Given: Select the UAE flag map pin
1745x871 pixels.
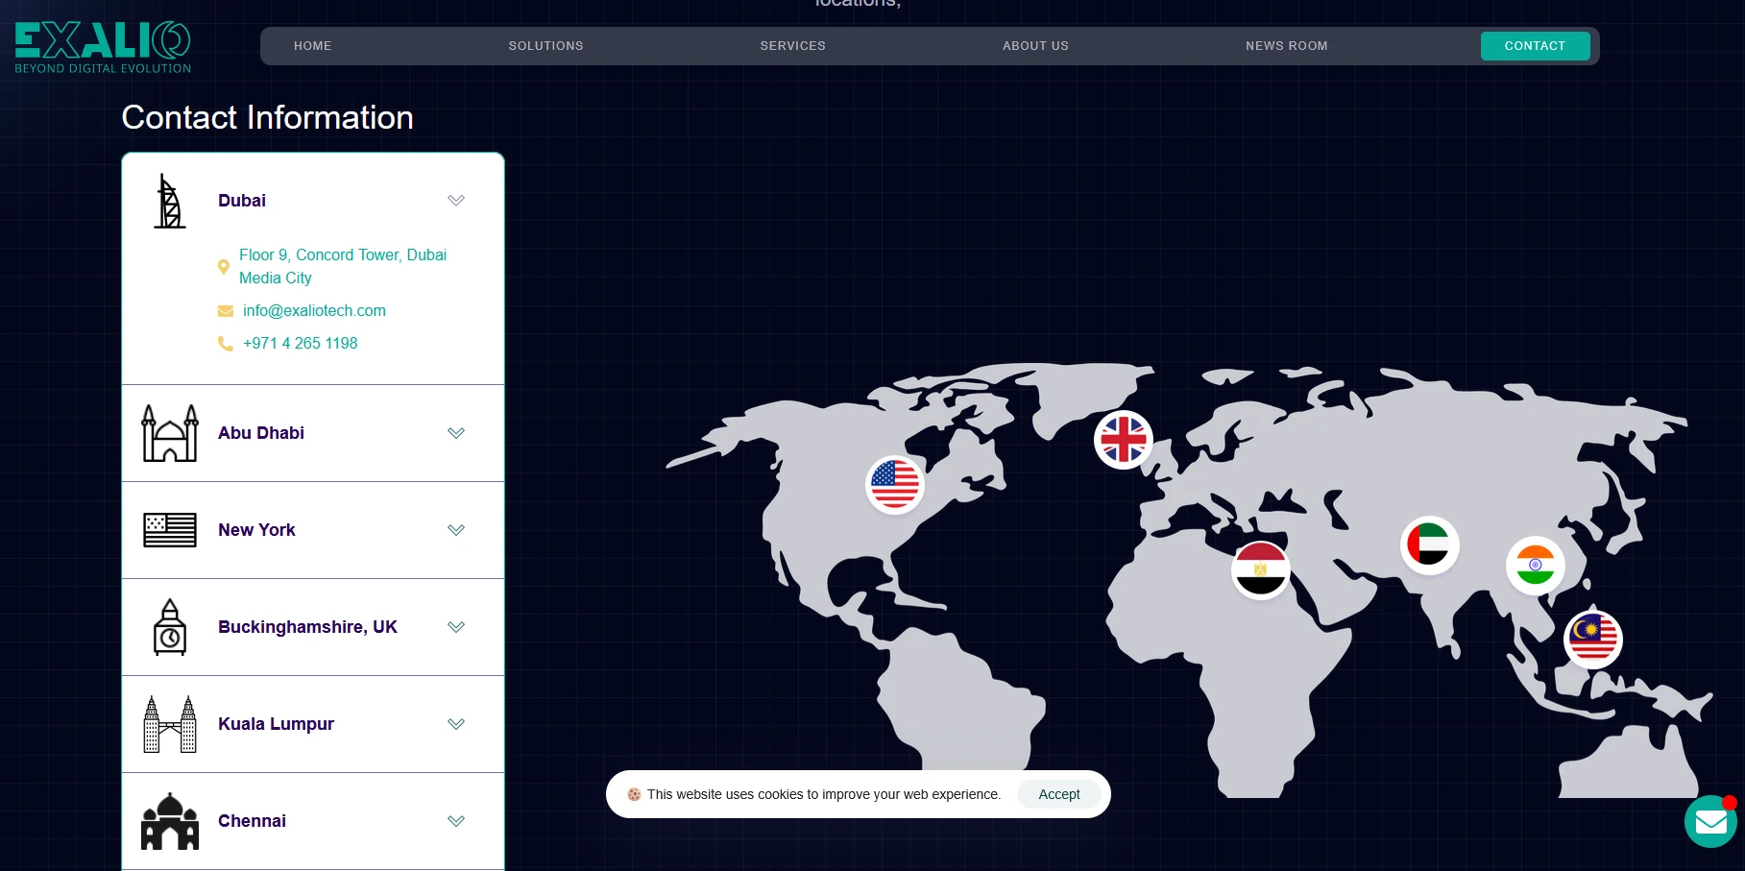Looking at the screenshot, I should point(1429,544).
